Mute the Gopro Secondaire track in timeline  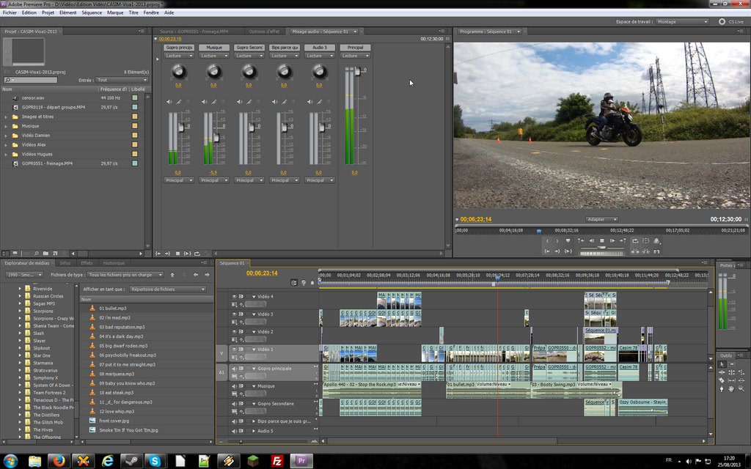[234, 404]
